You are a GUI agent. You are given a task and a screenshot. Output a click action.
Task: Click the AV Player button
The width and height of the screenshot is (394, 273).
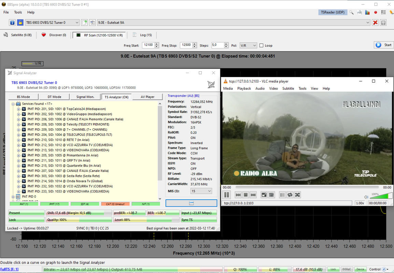pos(147,97)
